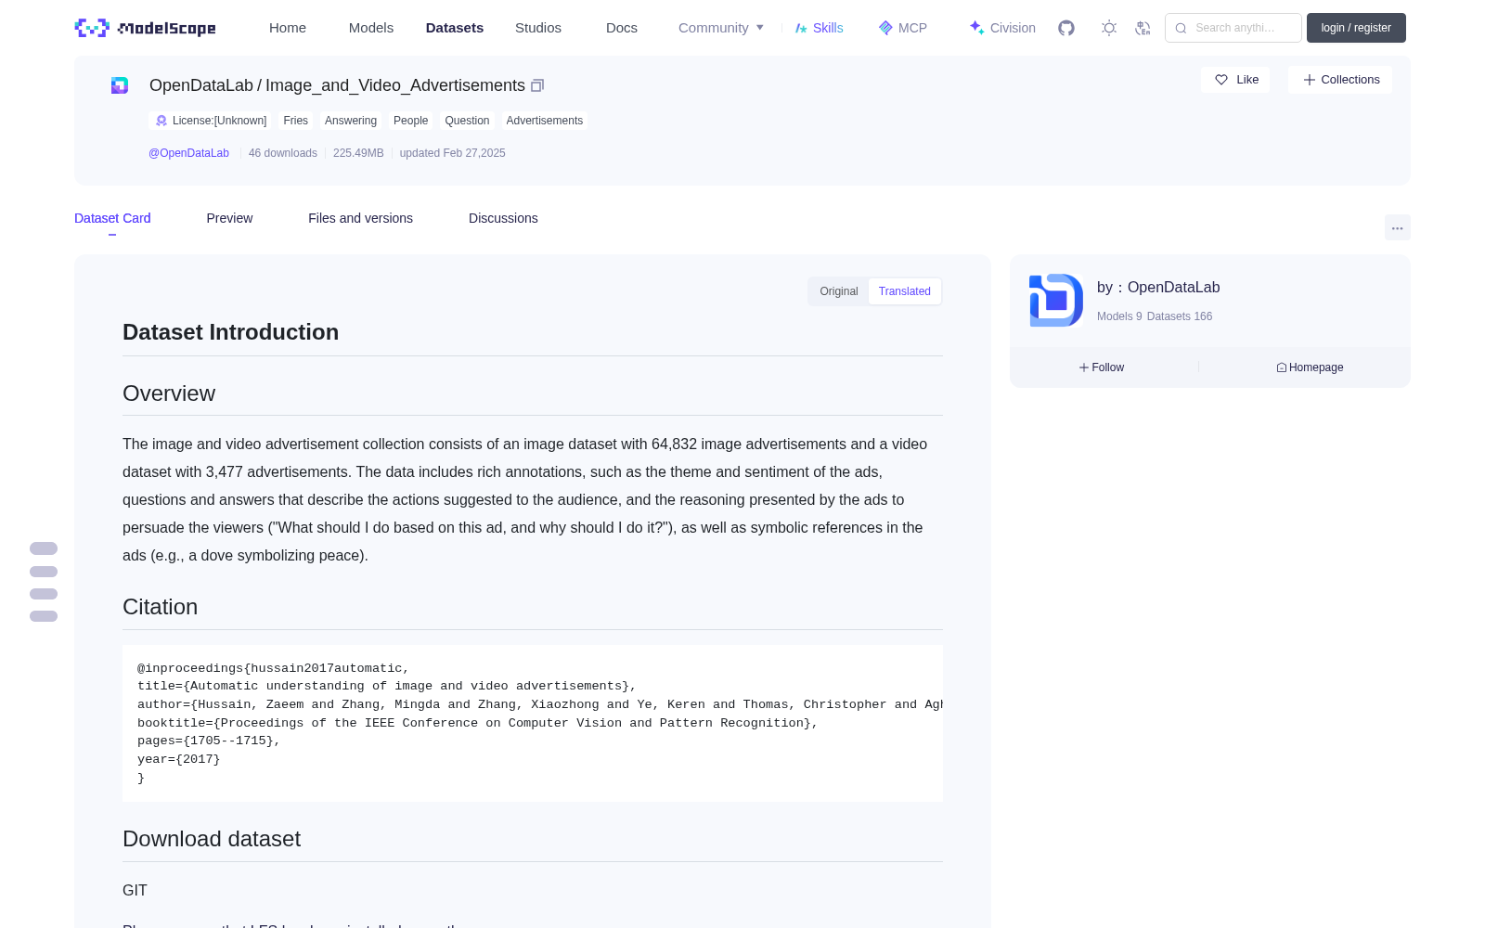The image size is (1485, 928).
Task: Click the Citation heading
Action: click(x=161, y=607)
